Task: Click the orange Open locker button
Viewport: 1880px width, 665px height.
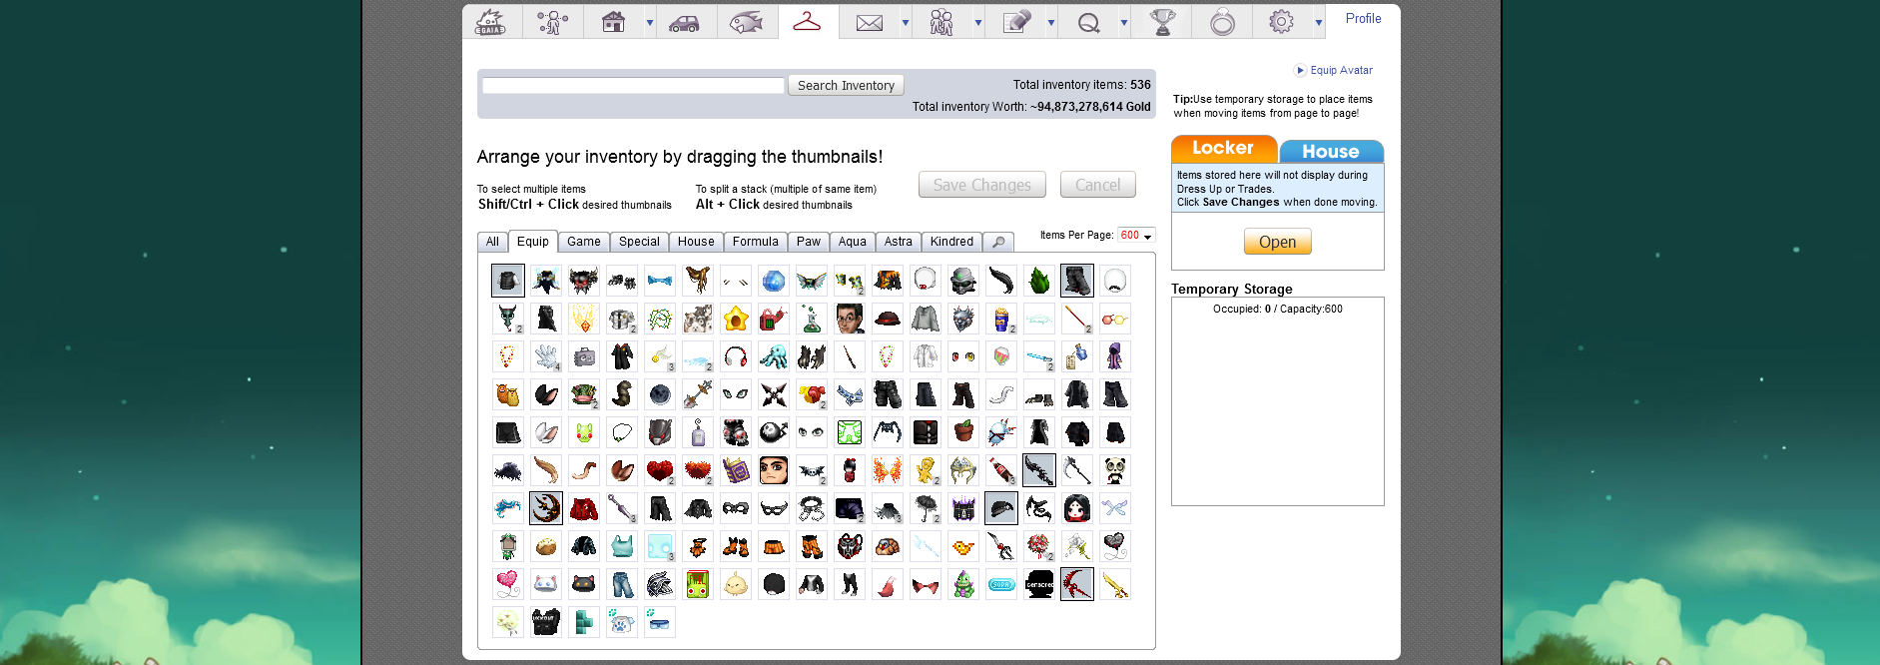Action: [1277, 242]
